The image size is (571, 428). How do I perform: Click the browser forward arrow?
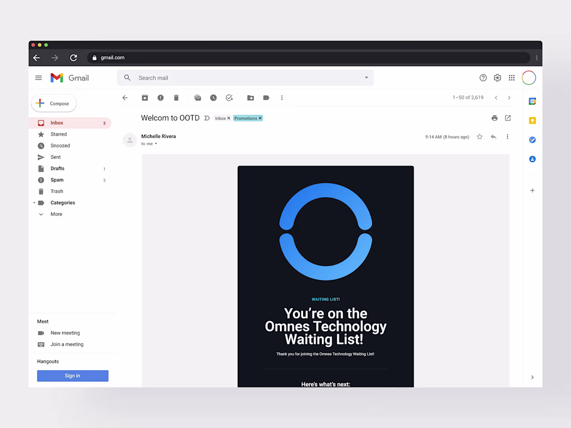55,58
